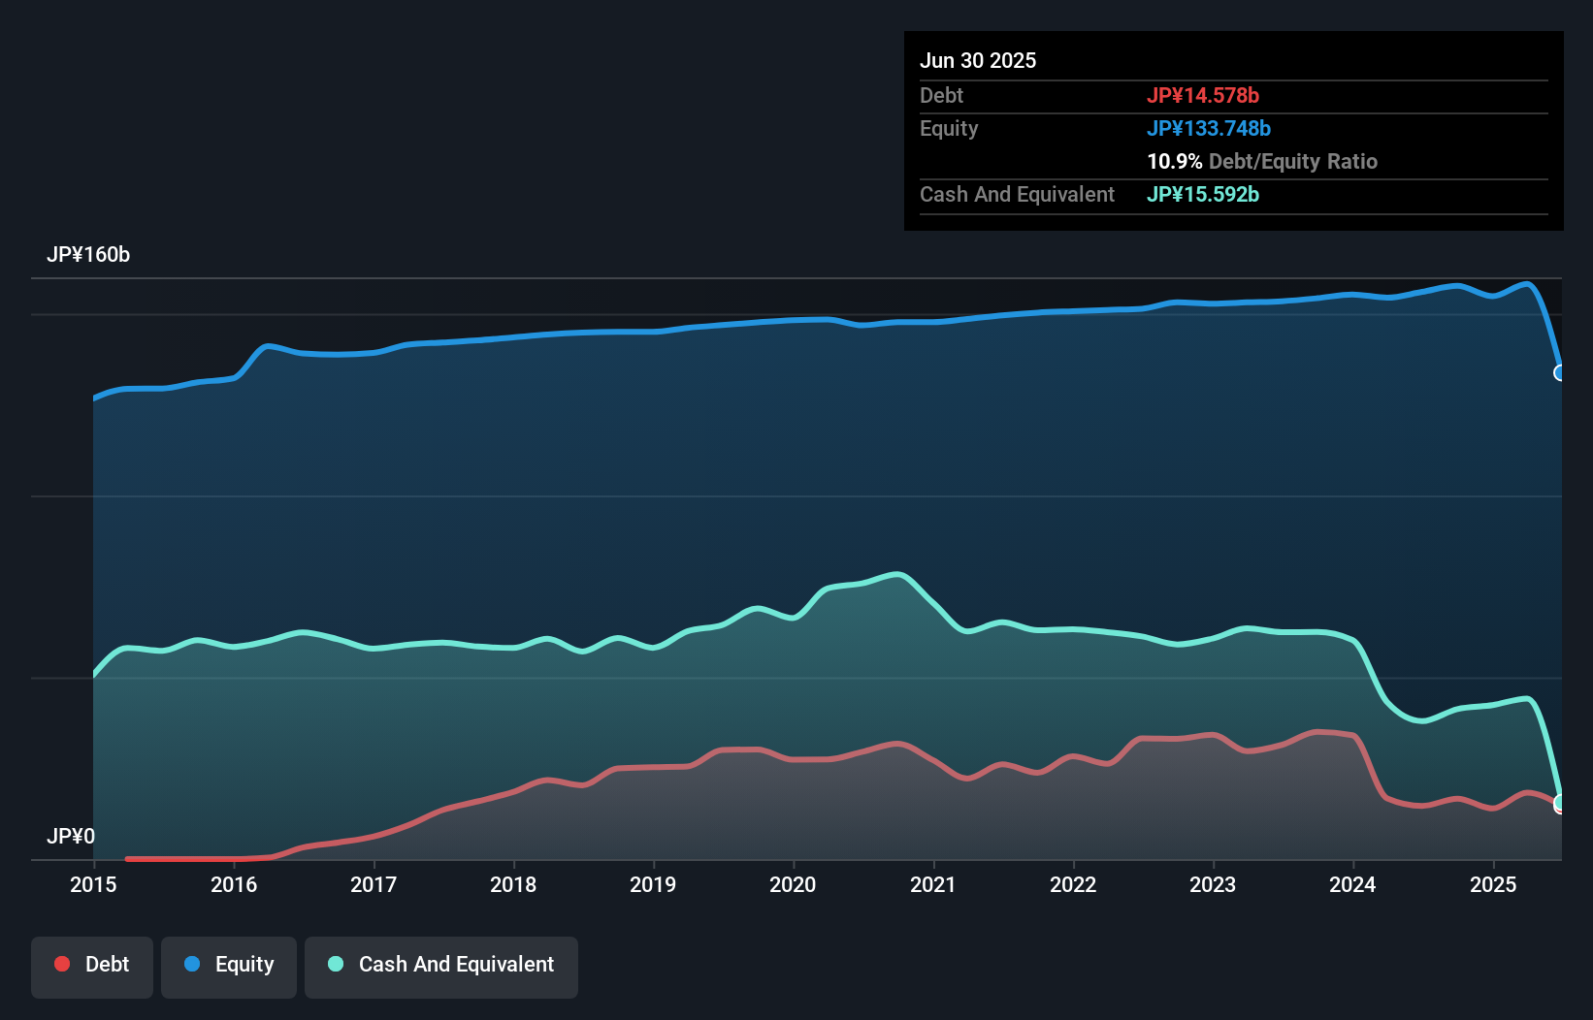Click the red Debt value JP¥14.578b
Viewport: 1593px width, 1020px height.
pos(1203,95)
